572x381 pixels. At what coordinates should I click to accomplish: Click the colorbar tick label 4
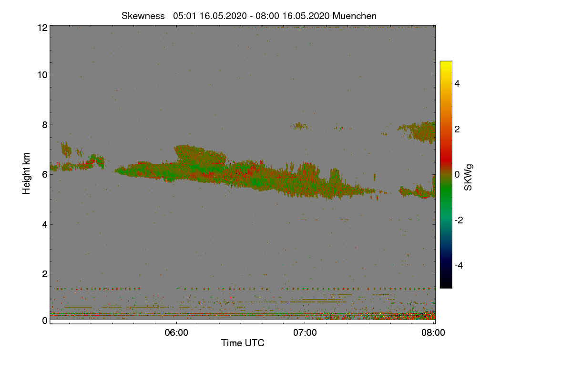tap(457, 84)
